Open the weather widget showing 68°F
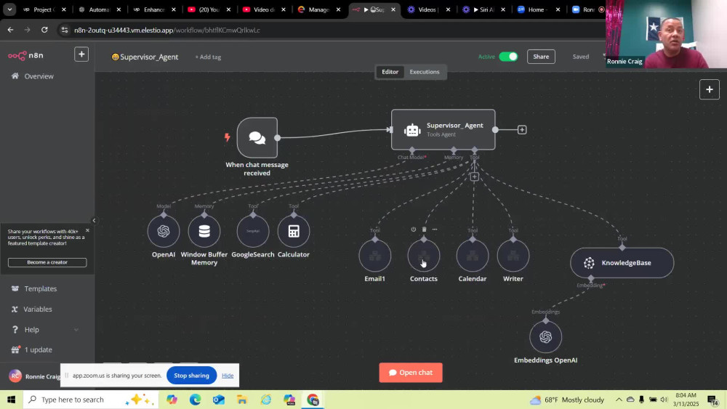The image size is (727, 409). tap(567, 400)
